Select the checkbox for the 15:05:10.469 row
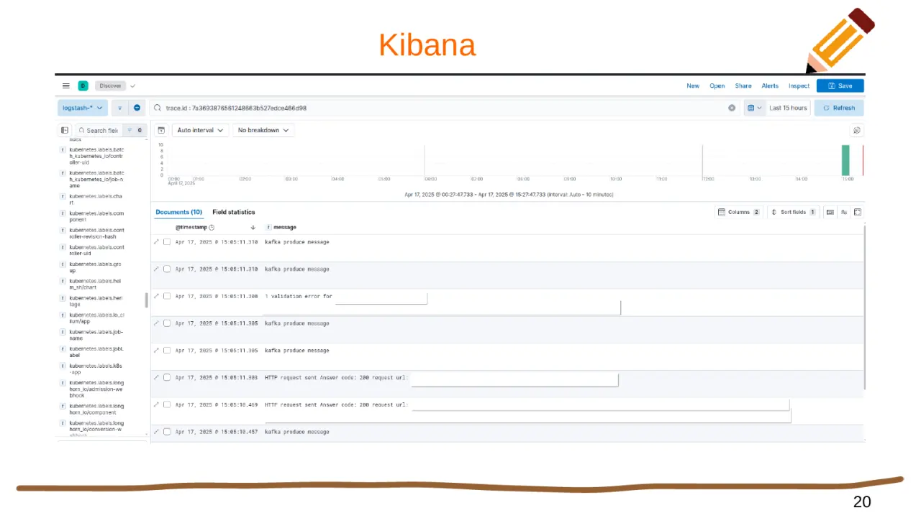The width and height of the screenshot is (921, 518). 167,404
